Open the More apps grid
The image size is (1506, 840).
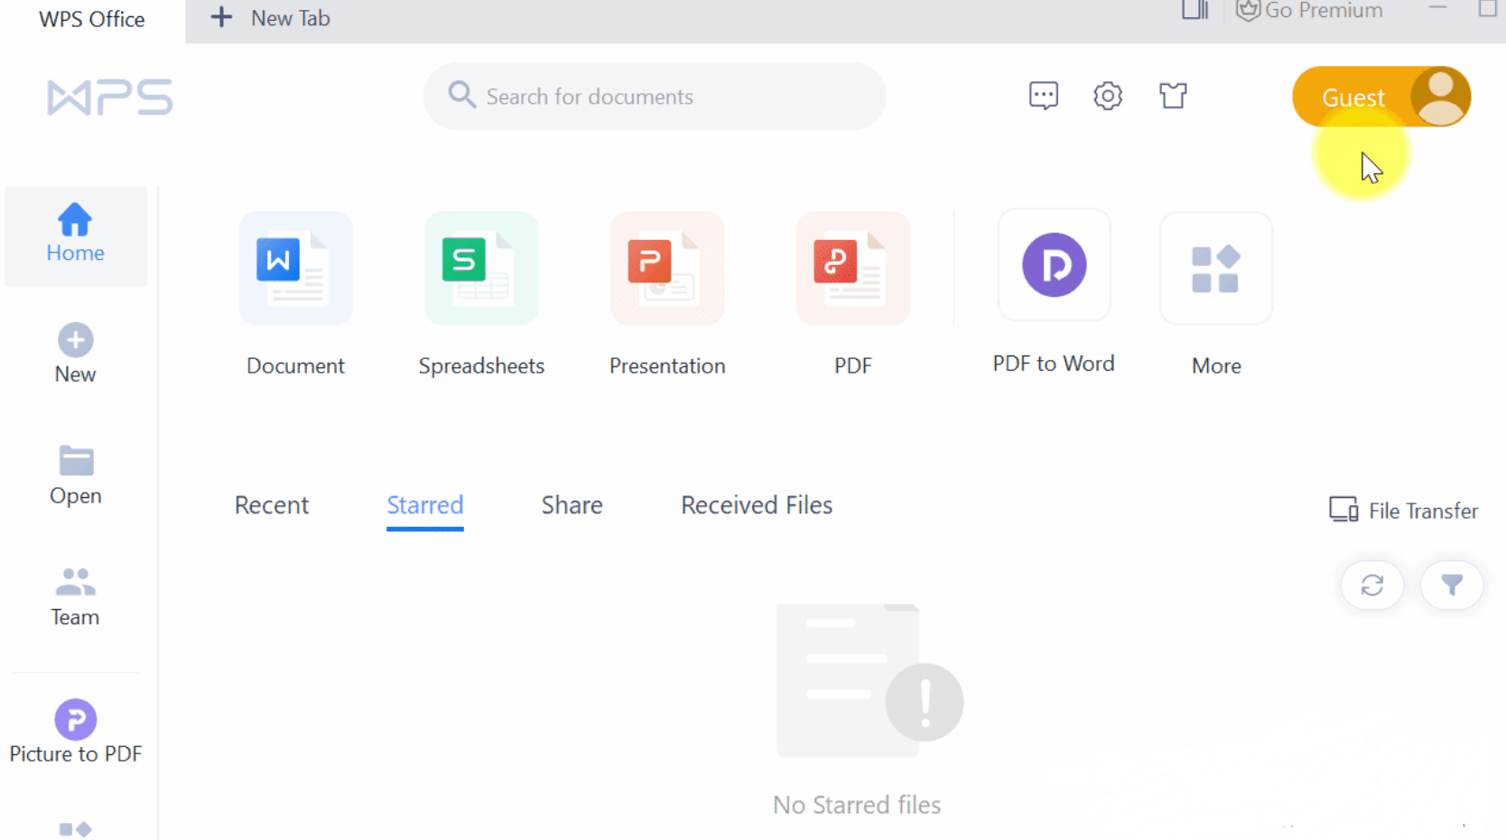click(x=1216, y=269)
